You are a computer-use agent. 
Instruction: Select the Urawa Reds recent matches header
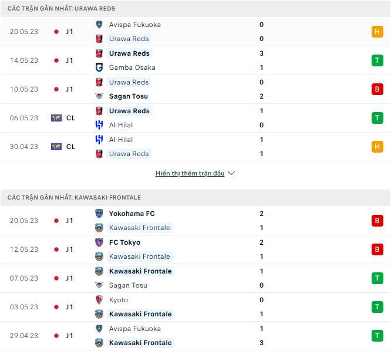click(62, 9)
